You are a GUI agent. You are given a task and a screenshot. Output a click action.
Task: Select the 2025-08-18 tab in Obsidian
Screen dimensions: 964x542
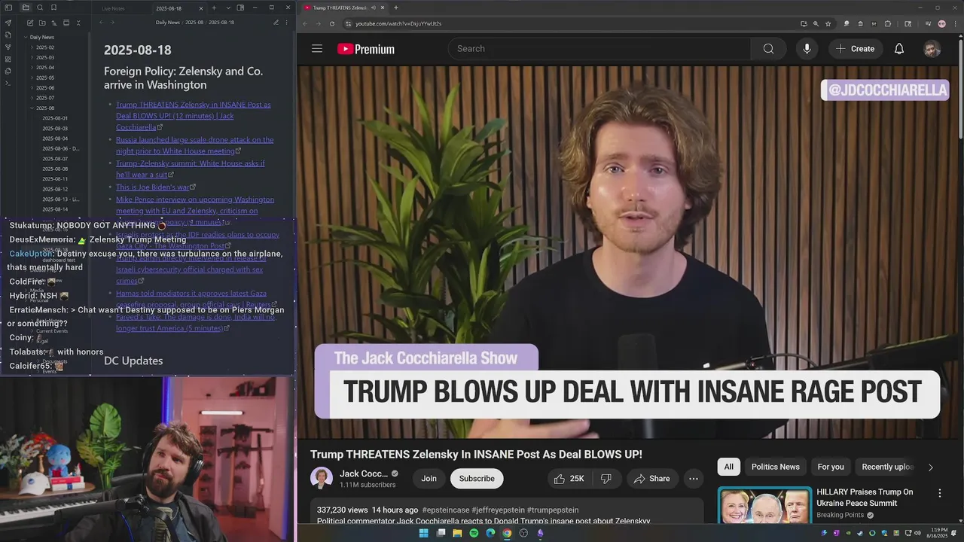tap(169, 8)
